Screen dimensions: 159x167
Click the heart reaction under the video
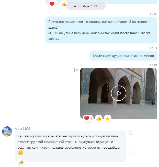coord(88,118)
